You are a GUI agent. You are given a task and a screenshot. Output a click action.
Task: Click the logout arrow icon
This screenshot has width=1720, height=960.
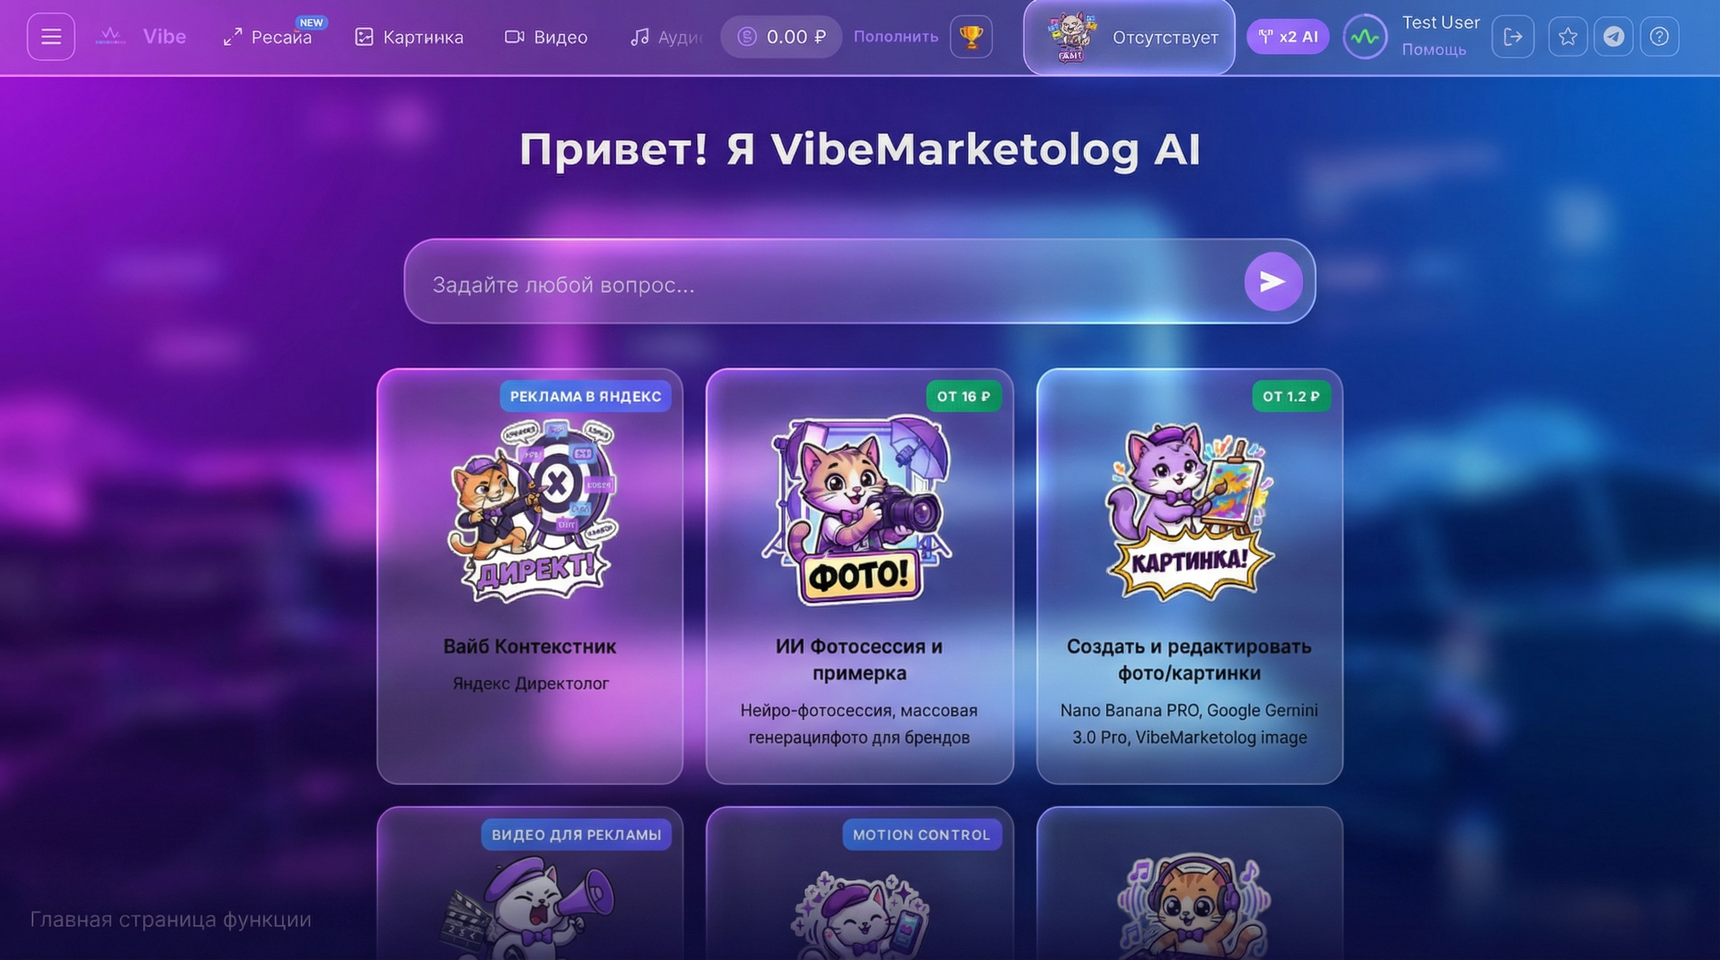click(x=1513, y=37)
